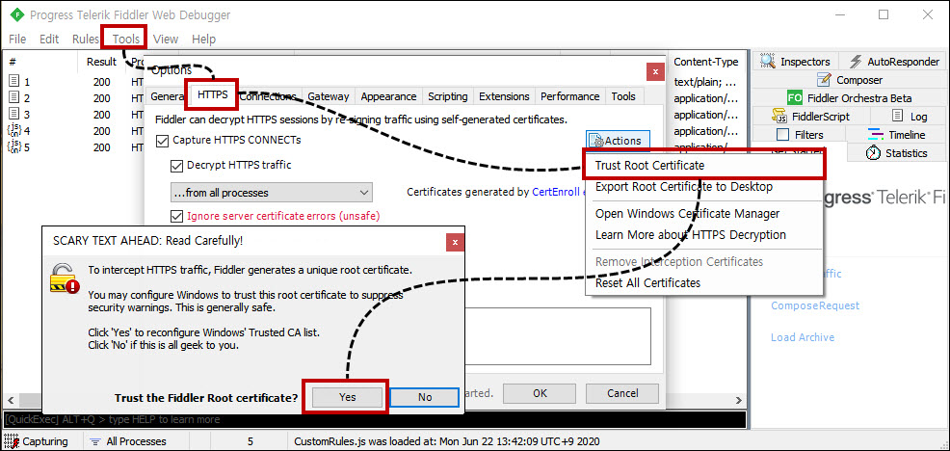The height and width of the screenshot is (451, 950).
Task: Toggle Decrypt HTTPS traffic checkbox
Action: 176,164
